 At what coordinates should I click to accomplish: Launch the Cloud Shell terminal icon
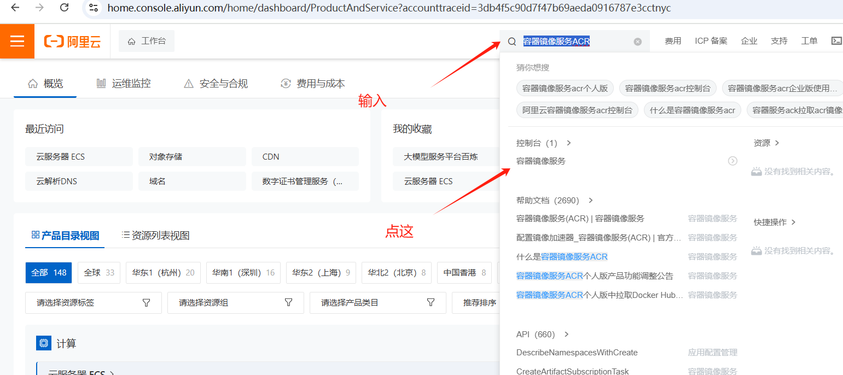pyautogui.click(x=836, y=41)
